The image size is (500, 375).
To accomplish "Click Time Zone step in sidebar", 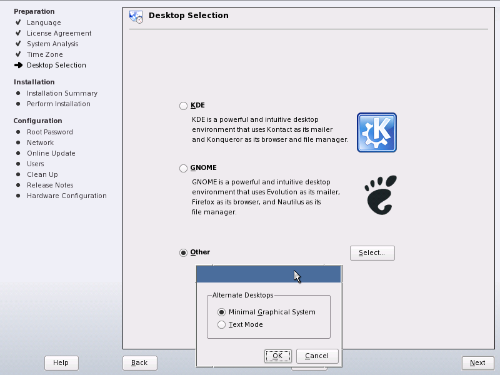I will click(44, 54).
